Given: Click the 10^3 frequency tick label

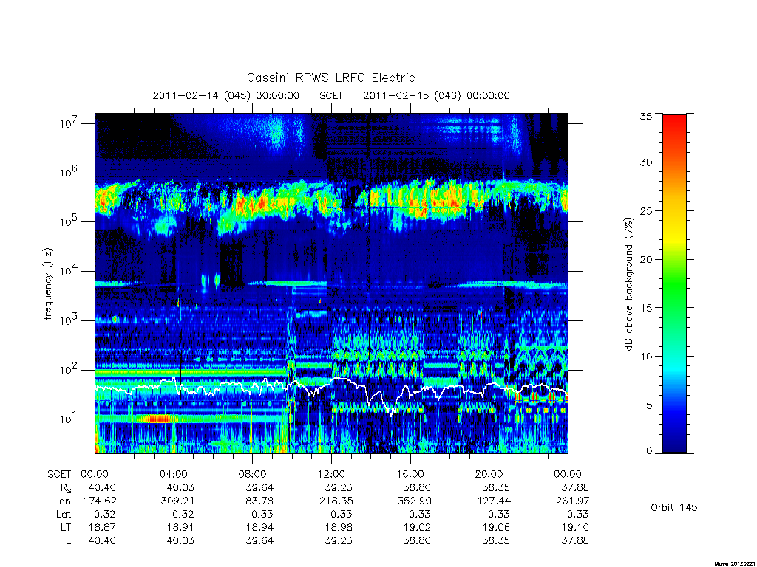Looking at the screenshot, I should tap(70, 320).
